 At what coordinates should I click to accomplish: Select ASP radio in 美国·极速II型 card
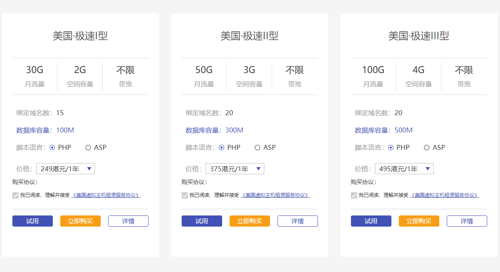pyautogui.click(x=257, y=148)
